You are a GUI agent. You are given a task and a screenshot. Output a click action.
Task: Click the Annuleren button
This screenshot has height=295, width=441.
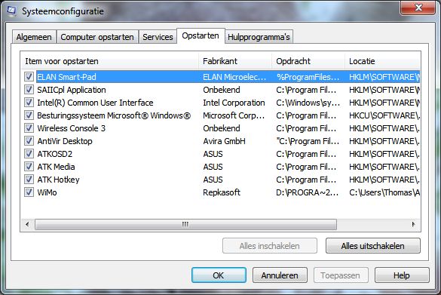280,275
